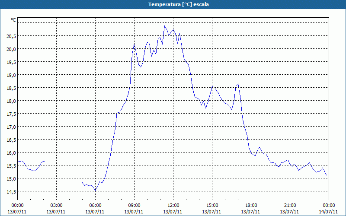Click the 03:00 time axis label
The height and width of the screenshot is (216, 346).
(56, 206)
